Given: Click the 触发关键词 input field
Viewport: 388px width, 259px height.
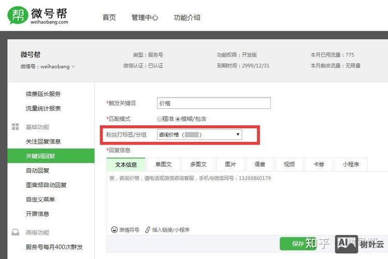Looking at the screenshot, I should [x=214, y=103].
